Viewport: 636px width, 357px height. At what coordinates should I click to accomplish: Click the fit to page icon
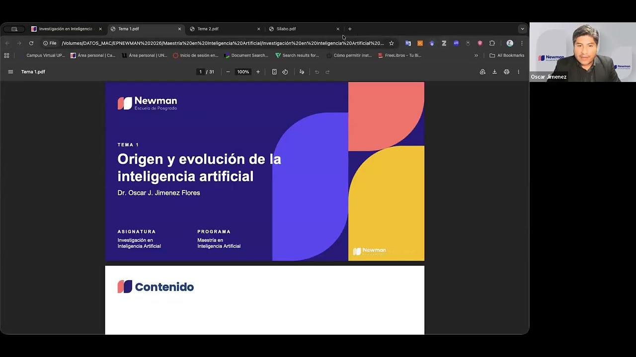pos(274,72)
